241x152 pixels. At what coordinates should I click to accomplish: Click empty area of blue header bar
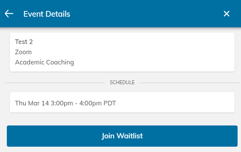click(151, 14)
